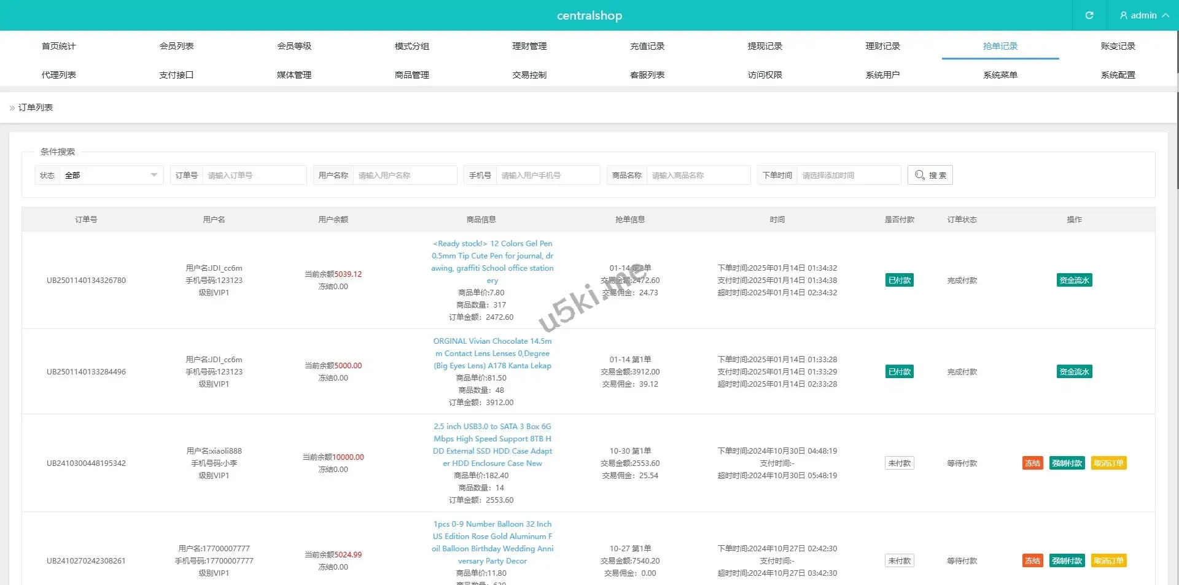
Task: Go to 商品管理 menu item
Action: (411, 75)
